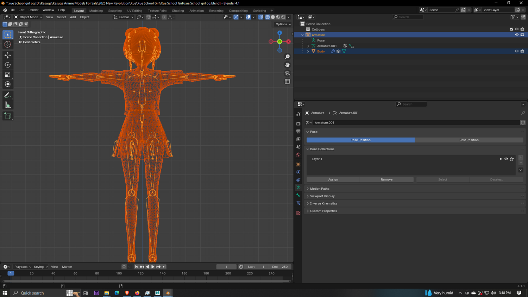Select the Cursor tool in the toolbar

coord(8,44)
